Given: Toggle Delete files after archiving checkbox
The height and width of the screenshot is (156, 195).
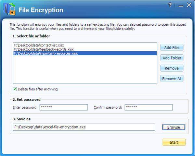Looking at the screenshot, I should [x=15, y=89].
